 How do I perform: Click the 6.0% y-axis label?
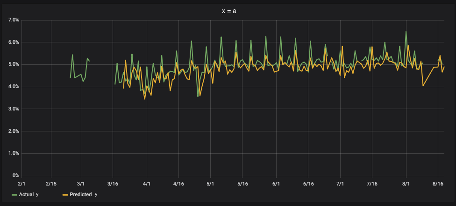(x=14, y=42)
